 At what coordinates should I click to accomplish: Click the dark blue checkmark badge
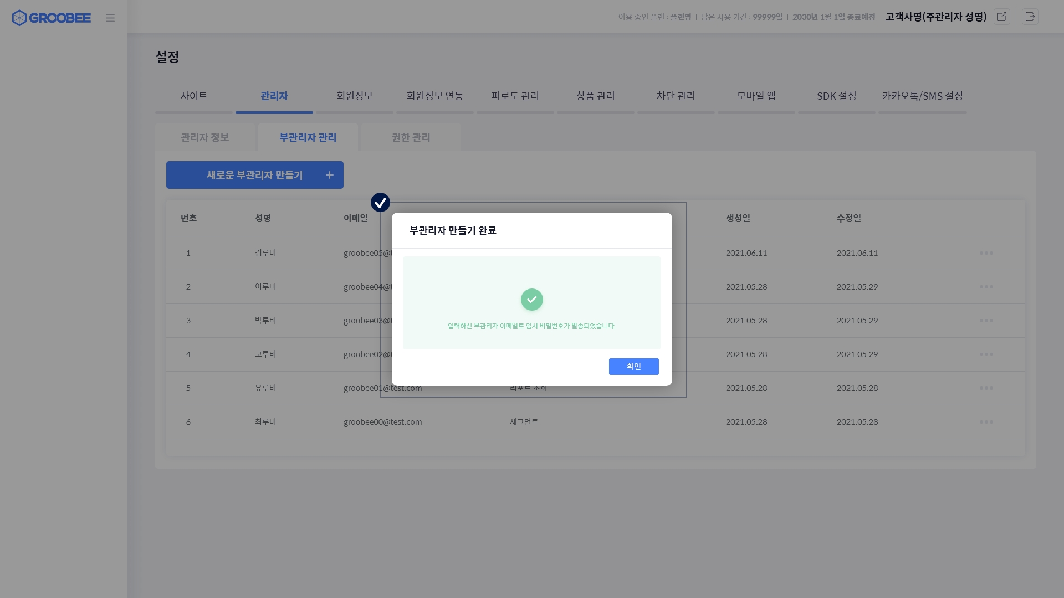point(380,202)
